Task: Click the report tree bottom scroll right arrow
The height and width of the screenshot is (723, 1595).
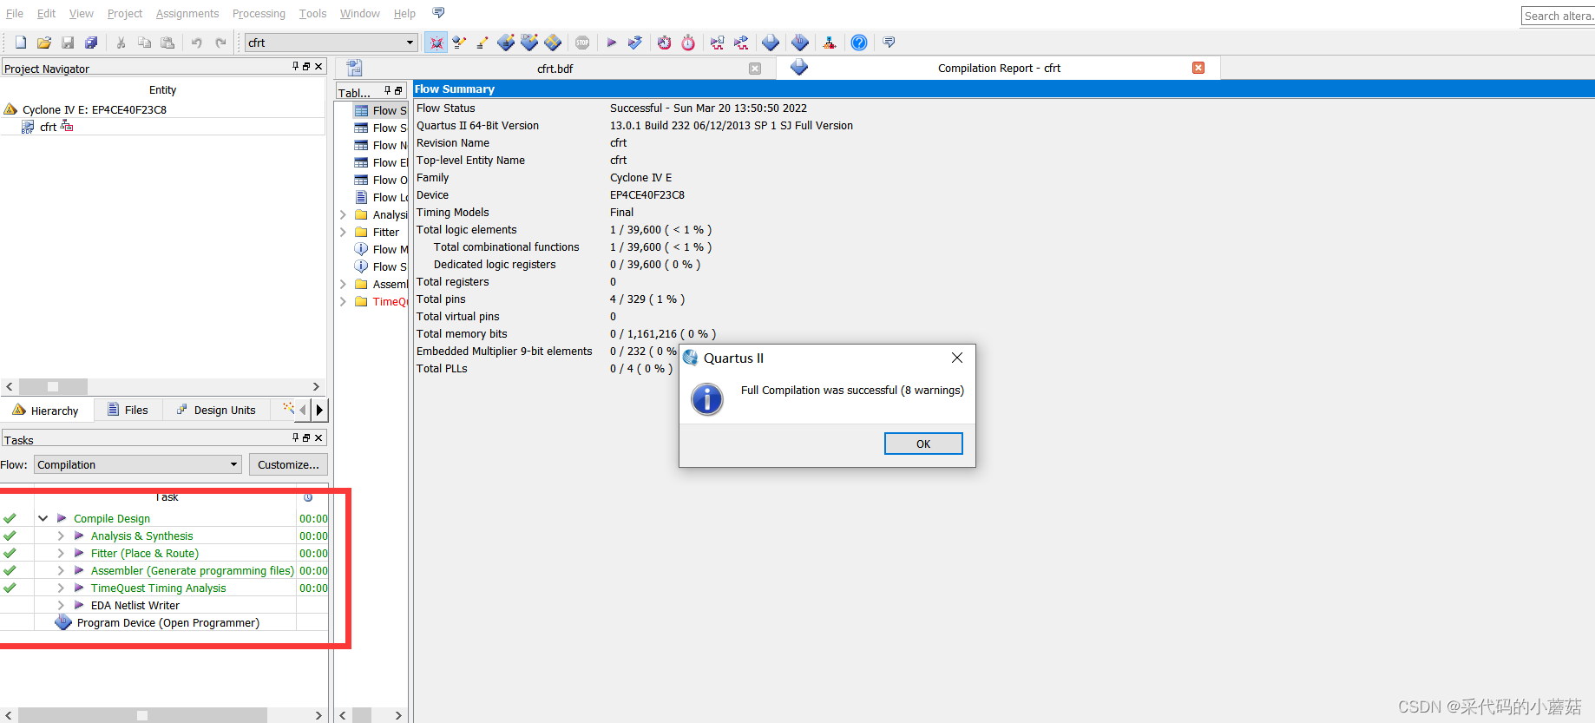Action: point(398,715)
